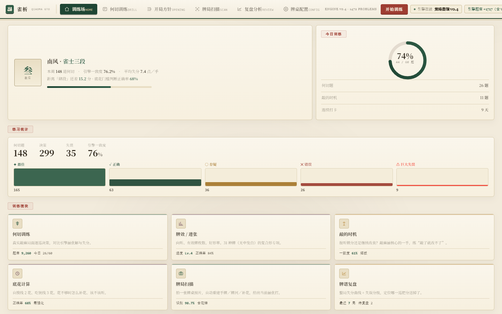This screenshot has width=502, height=314.
Task: Open the 牌桌配置 CONFIG tab
Action: 302,9
